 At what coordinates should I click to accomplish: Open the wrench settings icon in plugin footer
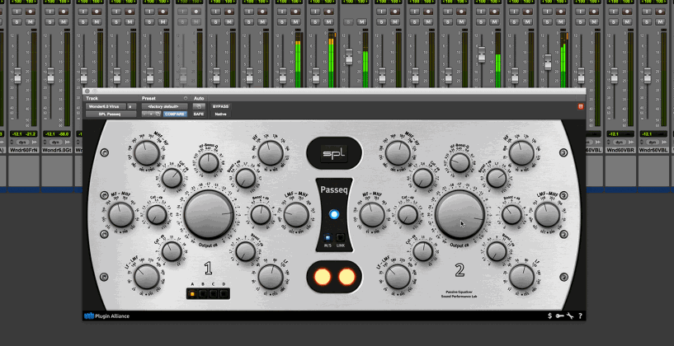[570, 316]
